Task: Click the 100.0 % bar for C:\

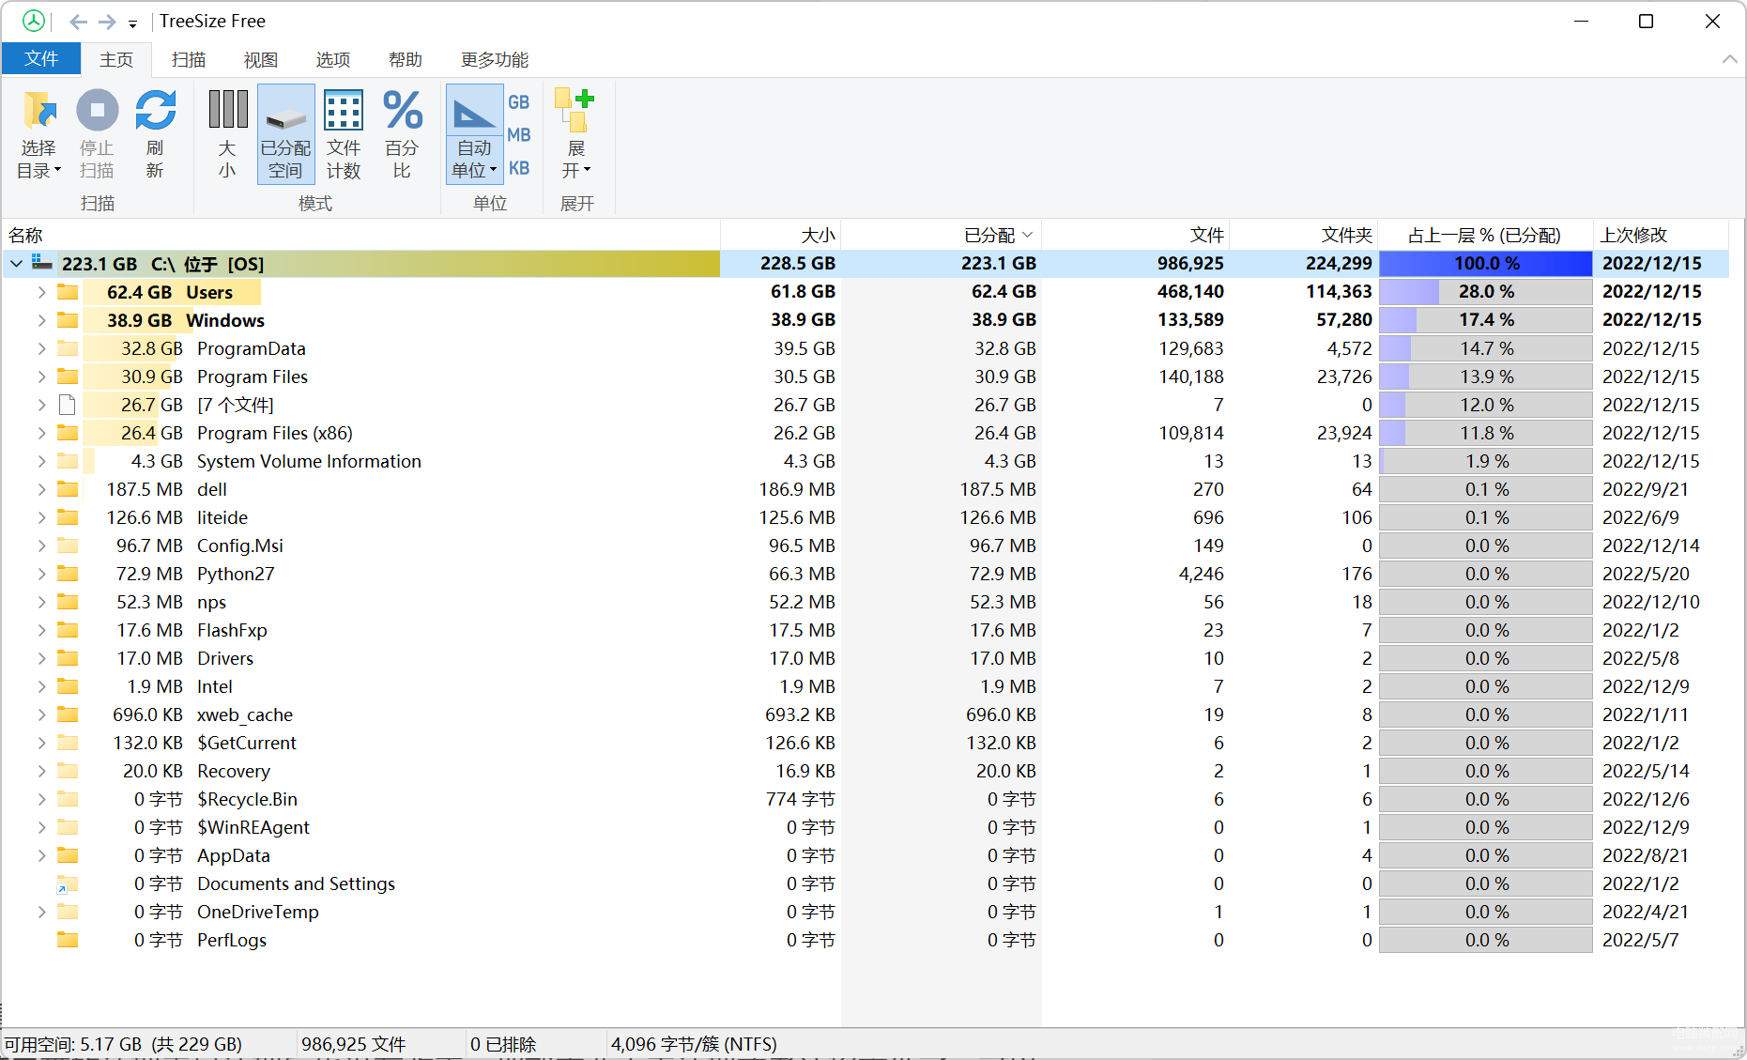Action: click(x=1486, y=264)
